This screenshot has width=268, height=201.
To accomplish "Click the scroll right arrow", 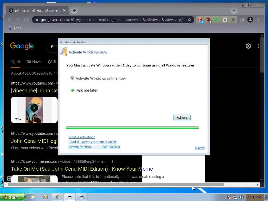I will point(258,185).
